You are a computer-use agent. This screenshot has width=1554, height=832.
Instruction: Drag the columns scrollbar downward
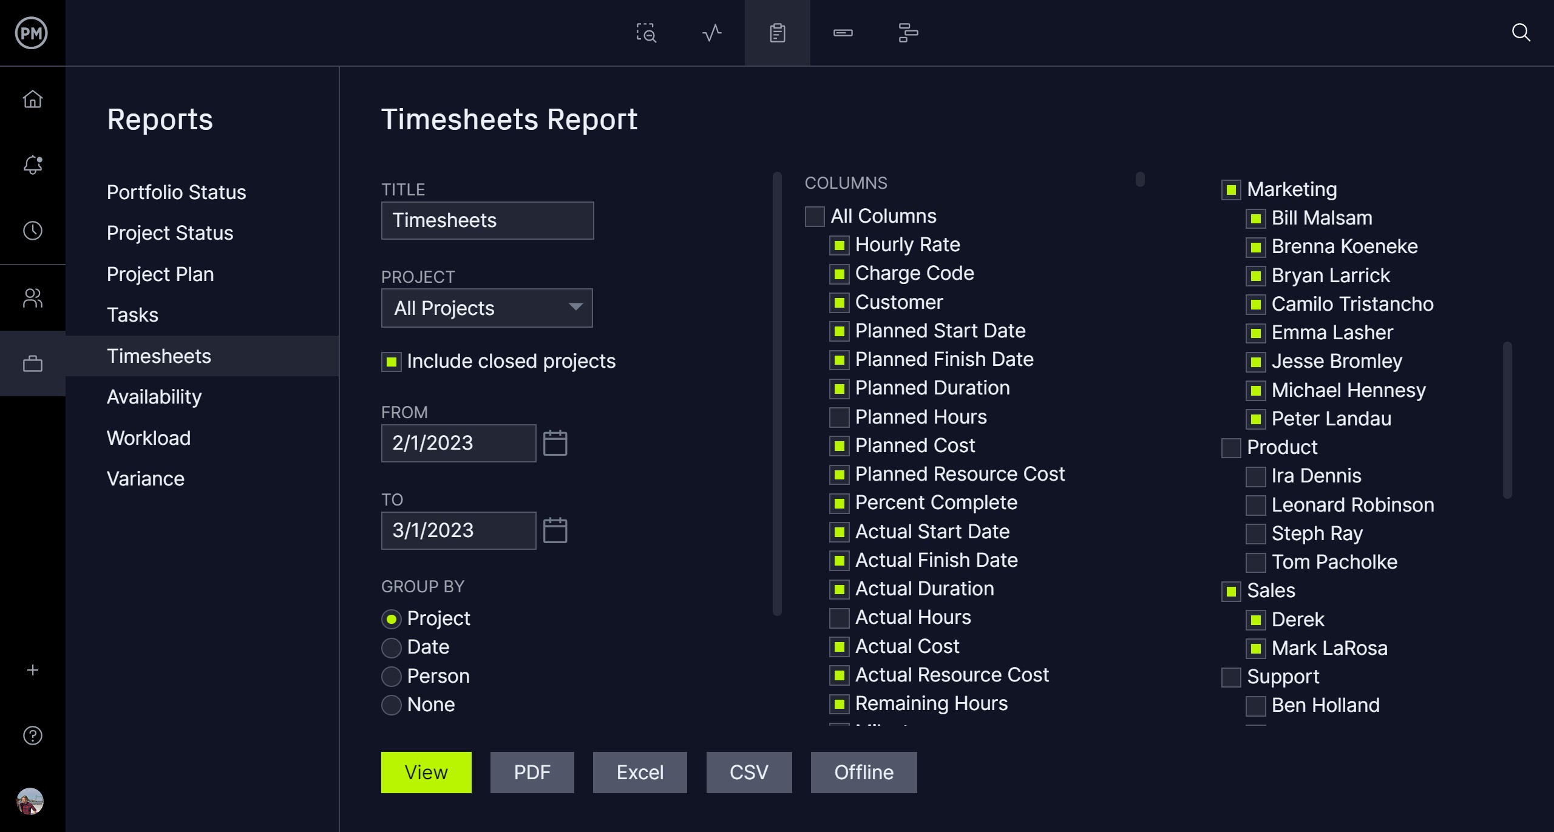[1140, 181]
